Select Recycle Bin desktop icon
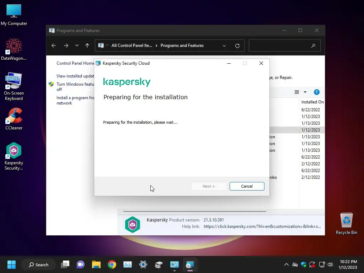The width and height of the screenshot is (364, 273). (x=346, y=224)
